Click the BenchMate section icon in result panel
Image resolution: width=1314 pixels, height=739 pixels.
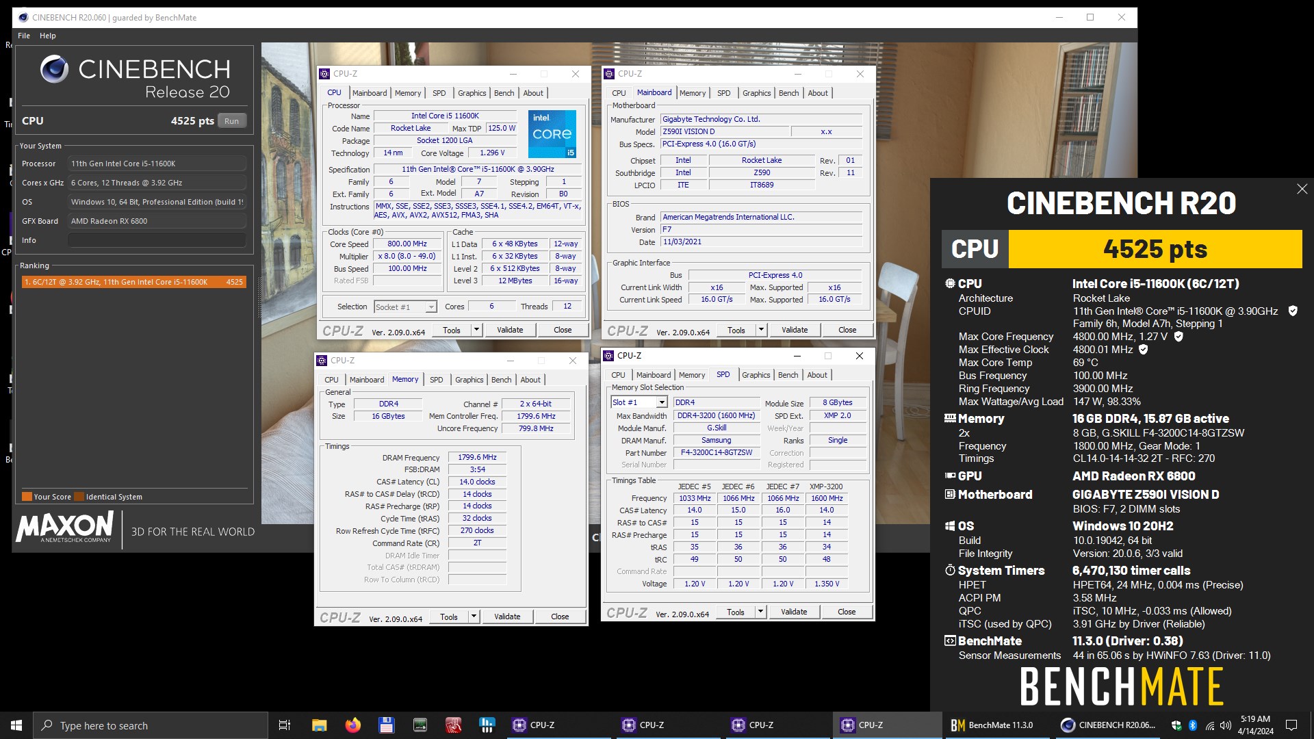click(950, 641)
